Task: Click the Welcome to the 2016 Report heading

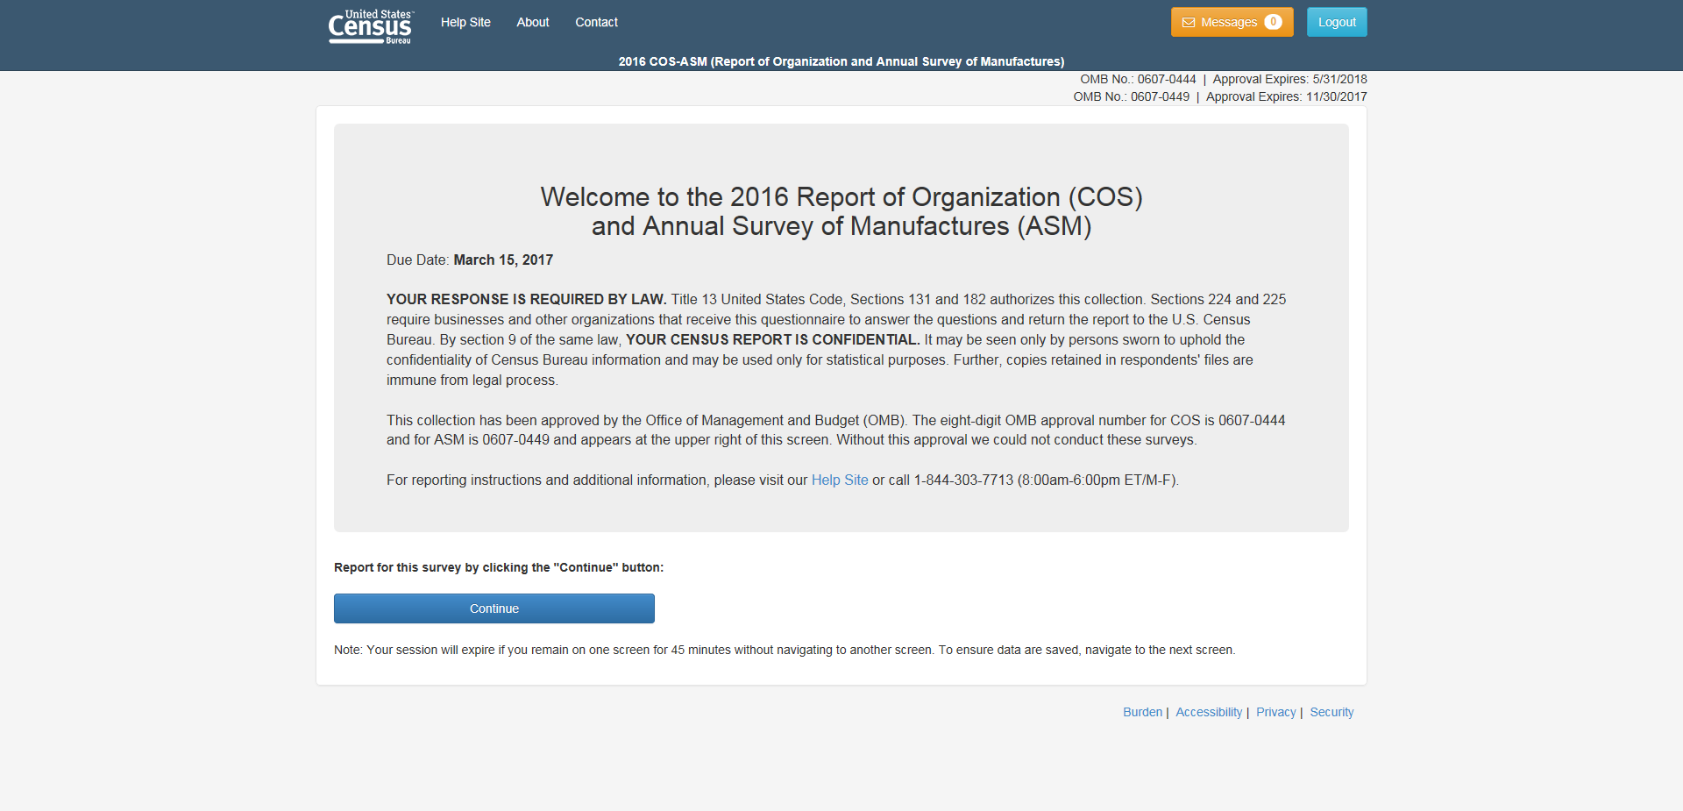Action: (841, 211)
